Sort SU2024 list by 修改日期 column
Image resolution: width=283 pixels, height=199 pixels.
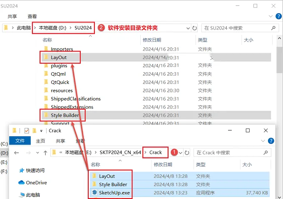pyautogui.click(x=152, y=40)
